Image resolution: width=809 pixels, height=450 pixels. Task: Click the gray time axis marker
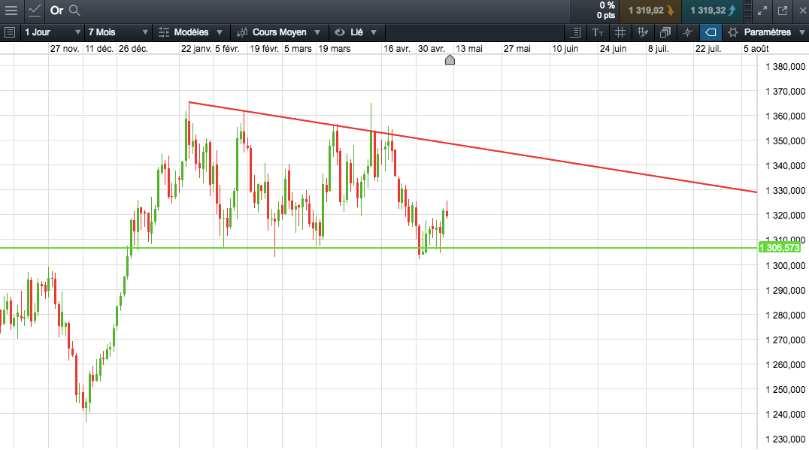coord(450,60)
